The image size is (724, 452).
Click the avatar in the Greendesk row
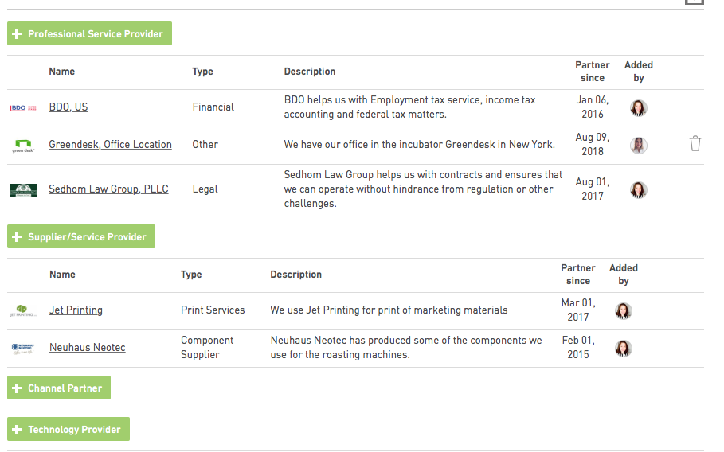click(638, 145)
